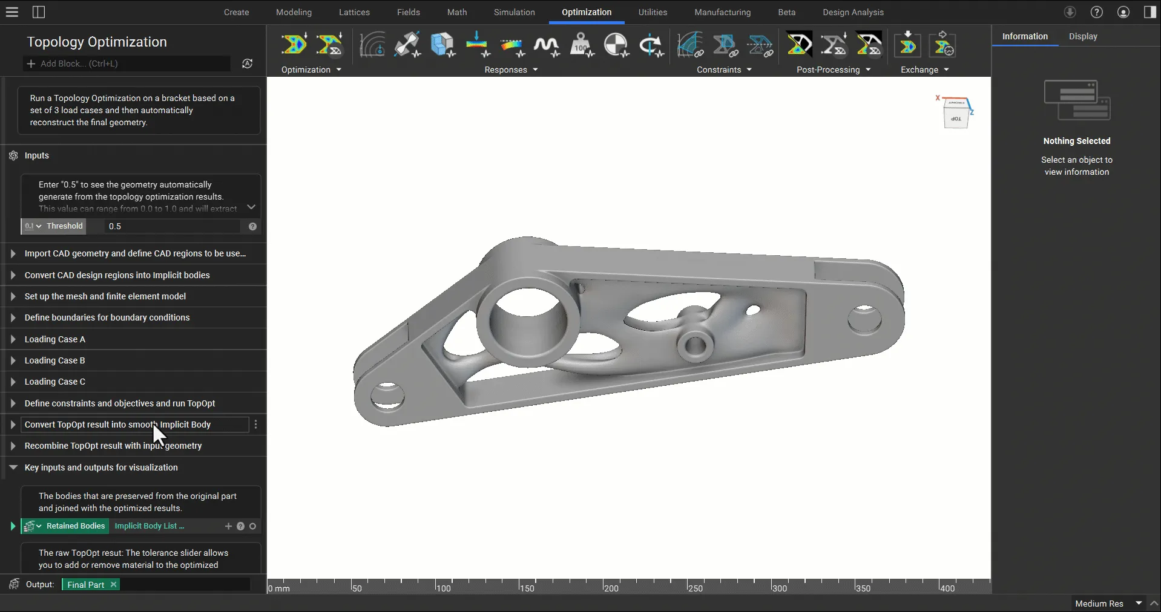Click the center of gravity response icon

617,45
